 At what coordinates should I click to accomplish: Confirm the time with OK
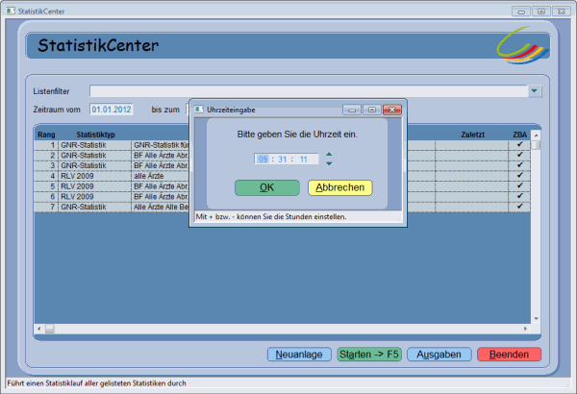coord(266,187)
